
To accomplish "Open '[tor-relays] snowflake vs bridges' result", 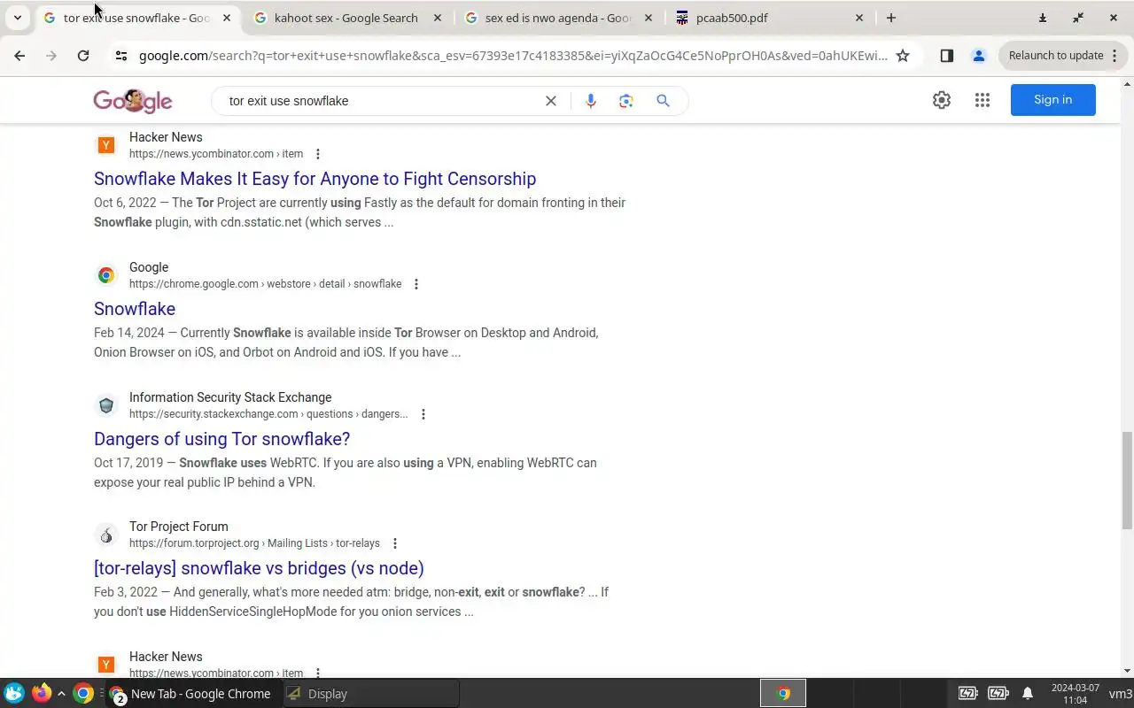I will 259,568.
